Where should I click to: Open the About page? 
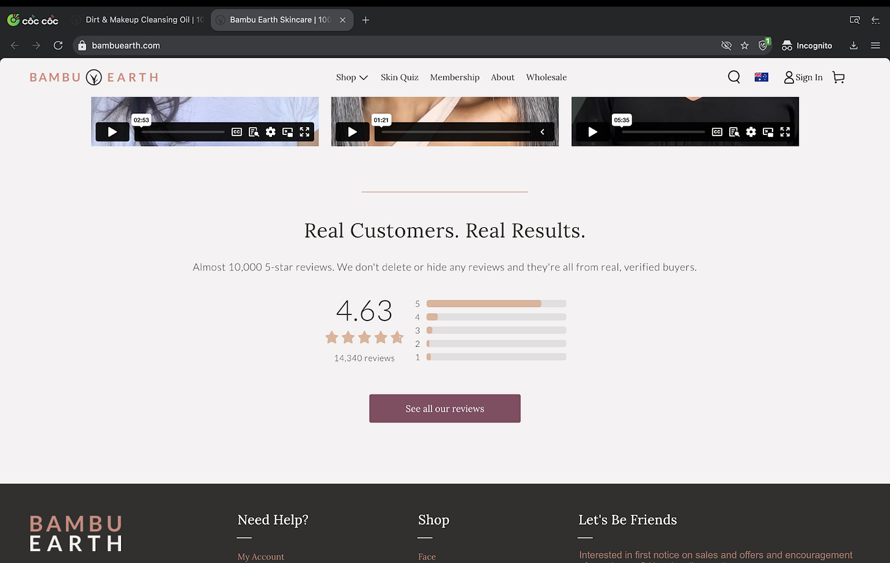click(x=502, y=77)
